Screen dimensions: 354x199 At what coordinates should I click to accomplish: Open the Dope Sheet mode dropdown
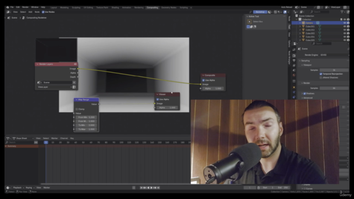click(23, 138)
